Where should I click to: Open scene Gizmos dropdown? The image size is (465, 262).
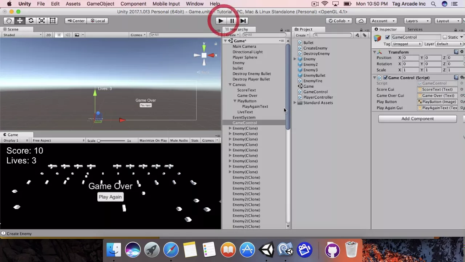coord(138,35)
